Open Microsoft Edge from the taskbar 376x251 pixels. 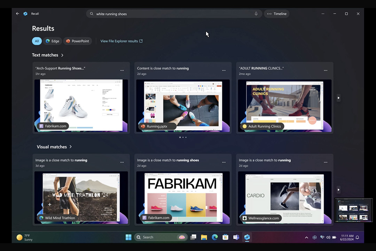pos(215,237)
